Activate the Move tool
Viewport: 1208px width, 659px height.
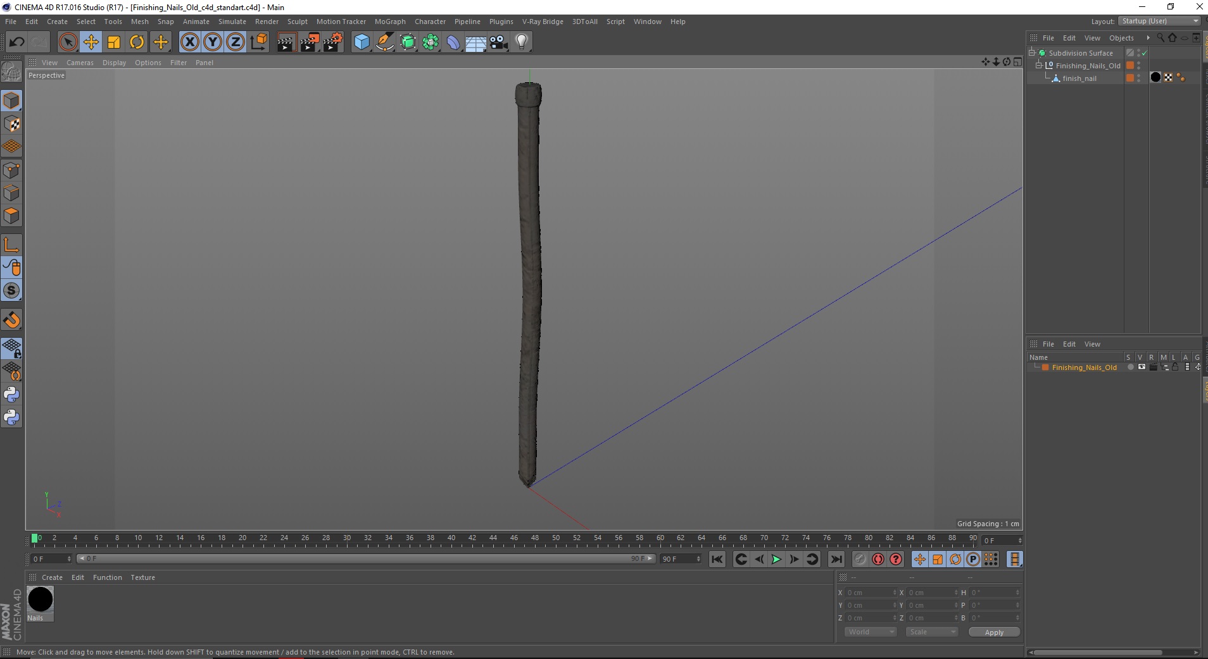pyautogui.click(x=91, y=42)
